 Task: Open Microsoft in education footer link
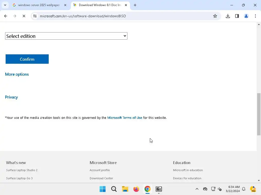coord(188,170)
